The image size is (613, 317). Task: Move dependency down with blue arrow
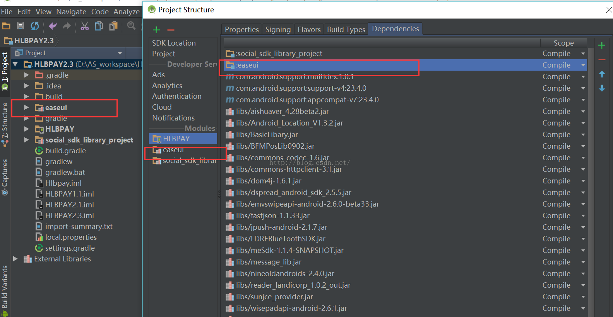pos(602,88)
